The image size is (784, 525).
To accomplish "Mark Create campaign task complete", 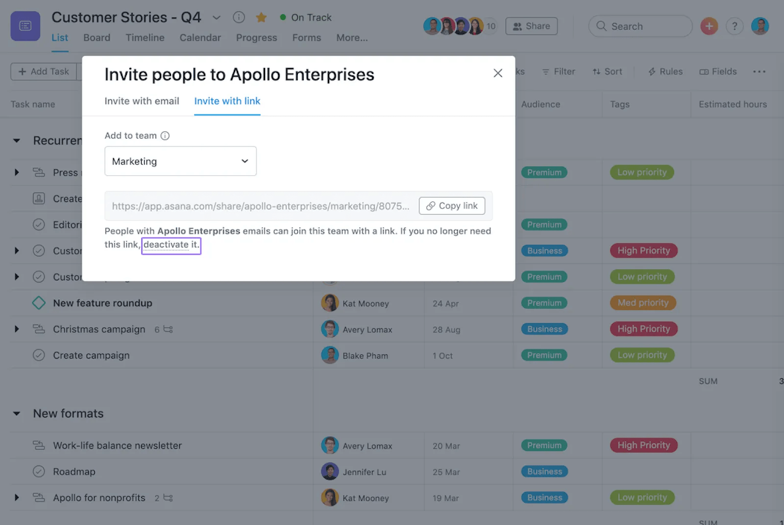I will click(39, 355).
